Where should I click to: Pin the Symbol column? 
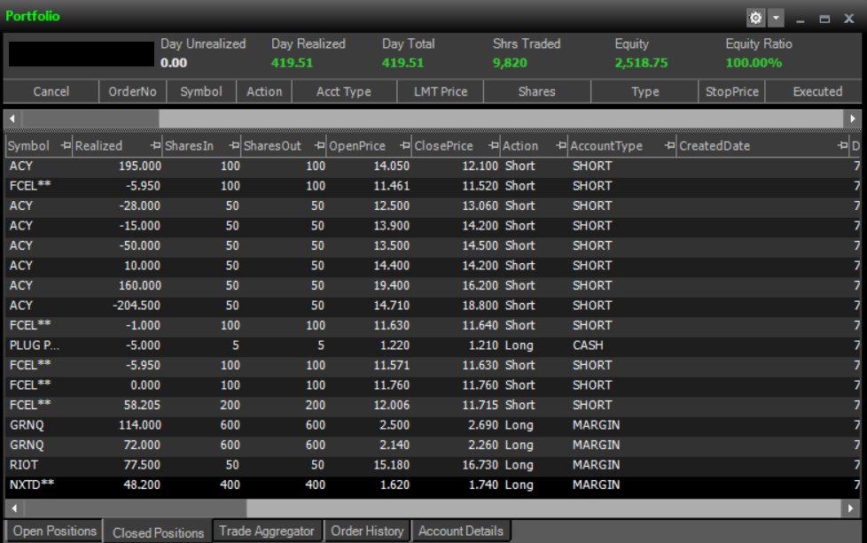[66, 146]
